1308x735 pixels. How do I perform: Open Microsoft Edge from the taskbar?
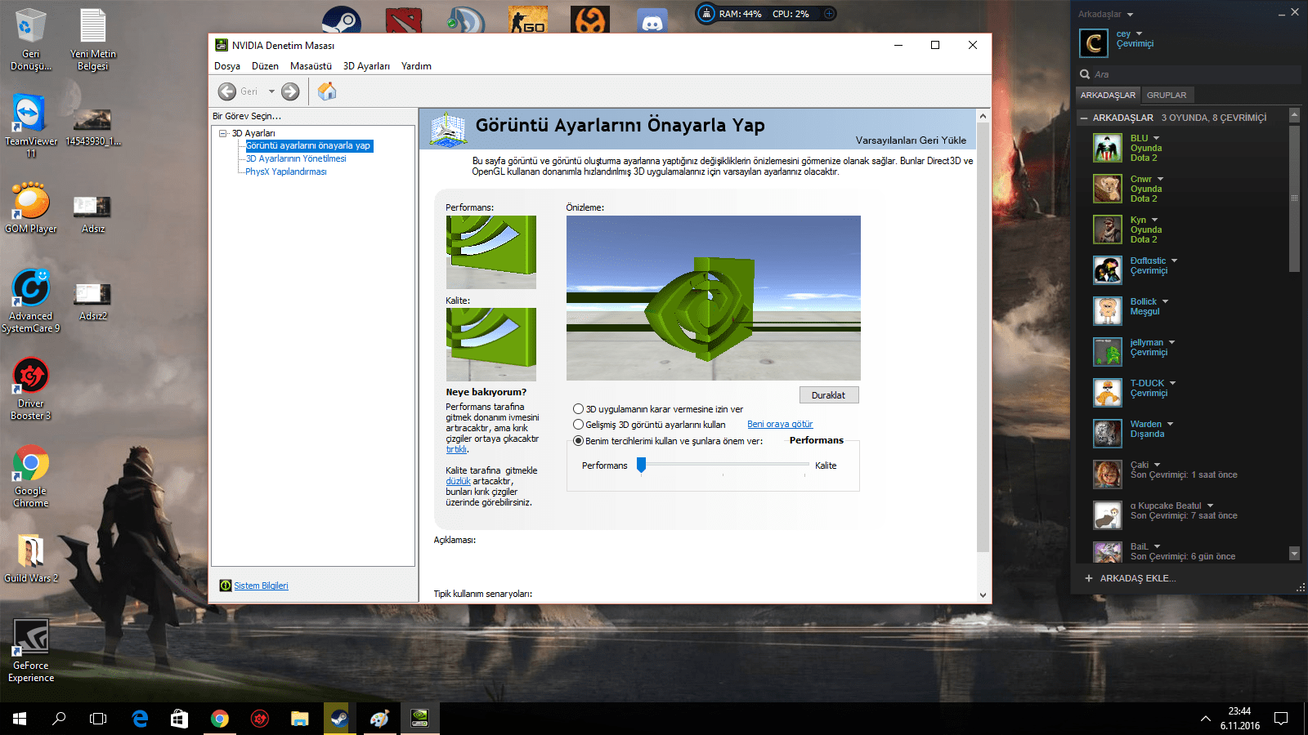coord(140,719)
